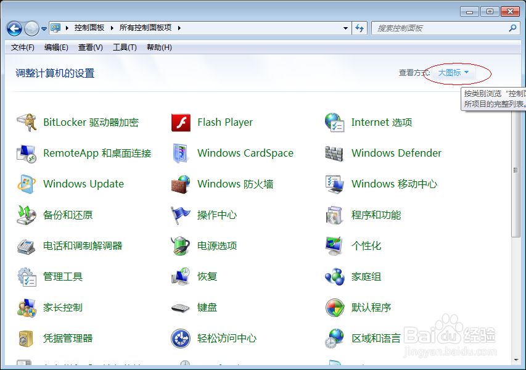Expand the arrow after 控制面板 in breadcrumb
Screen dimensions: 526x370
(112, 28)
